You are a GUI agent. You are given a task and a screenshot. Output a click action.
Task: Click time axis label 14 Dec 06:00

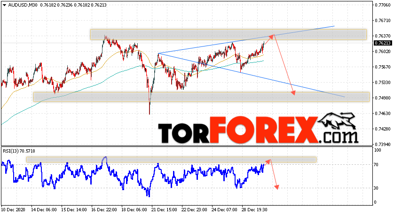click(44, 209)
